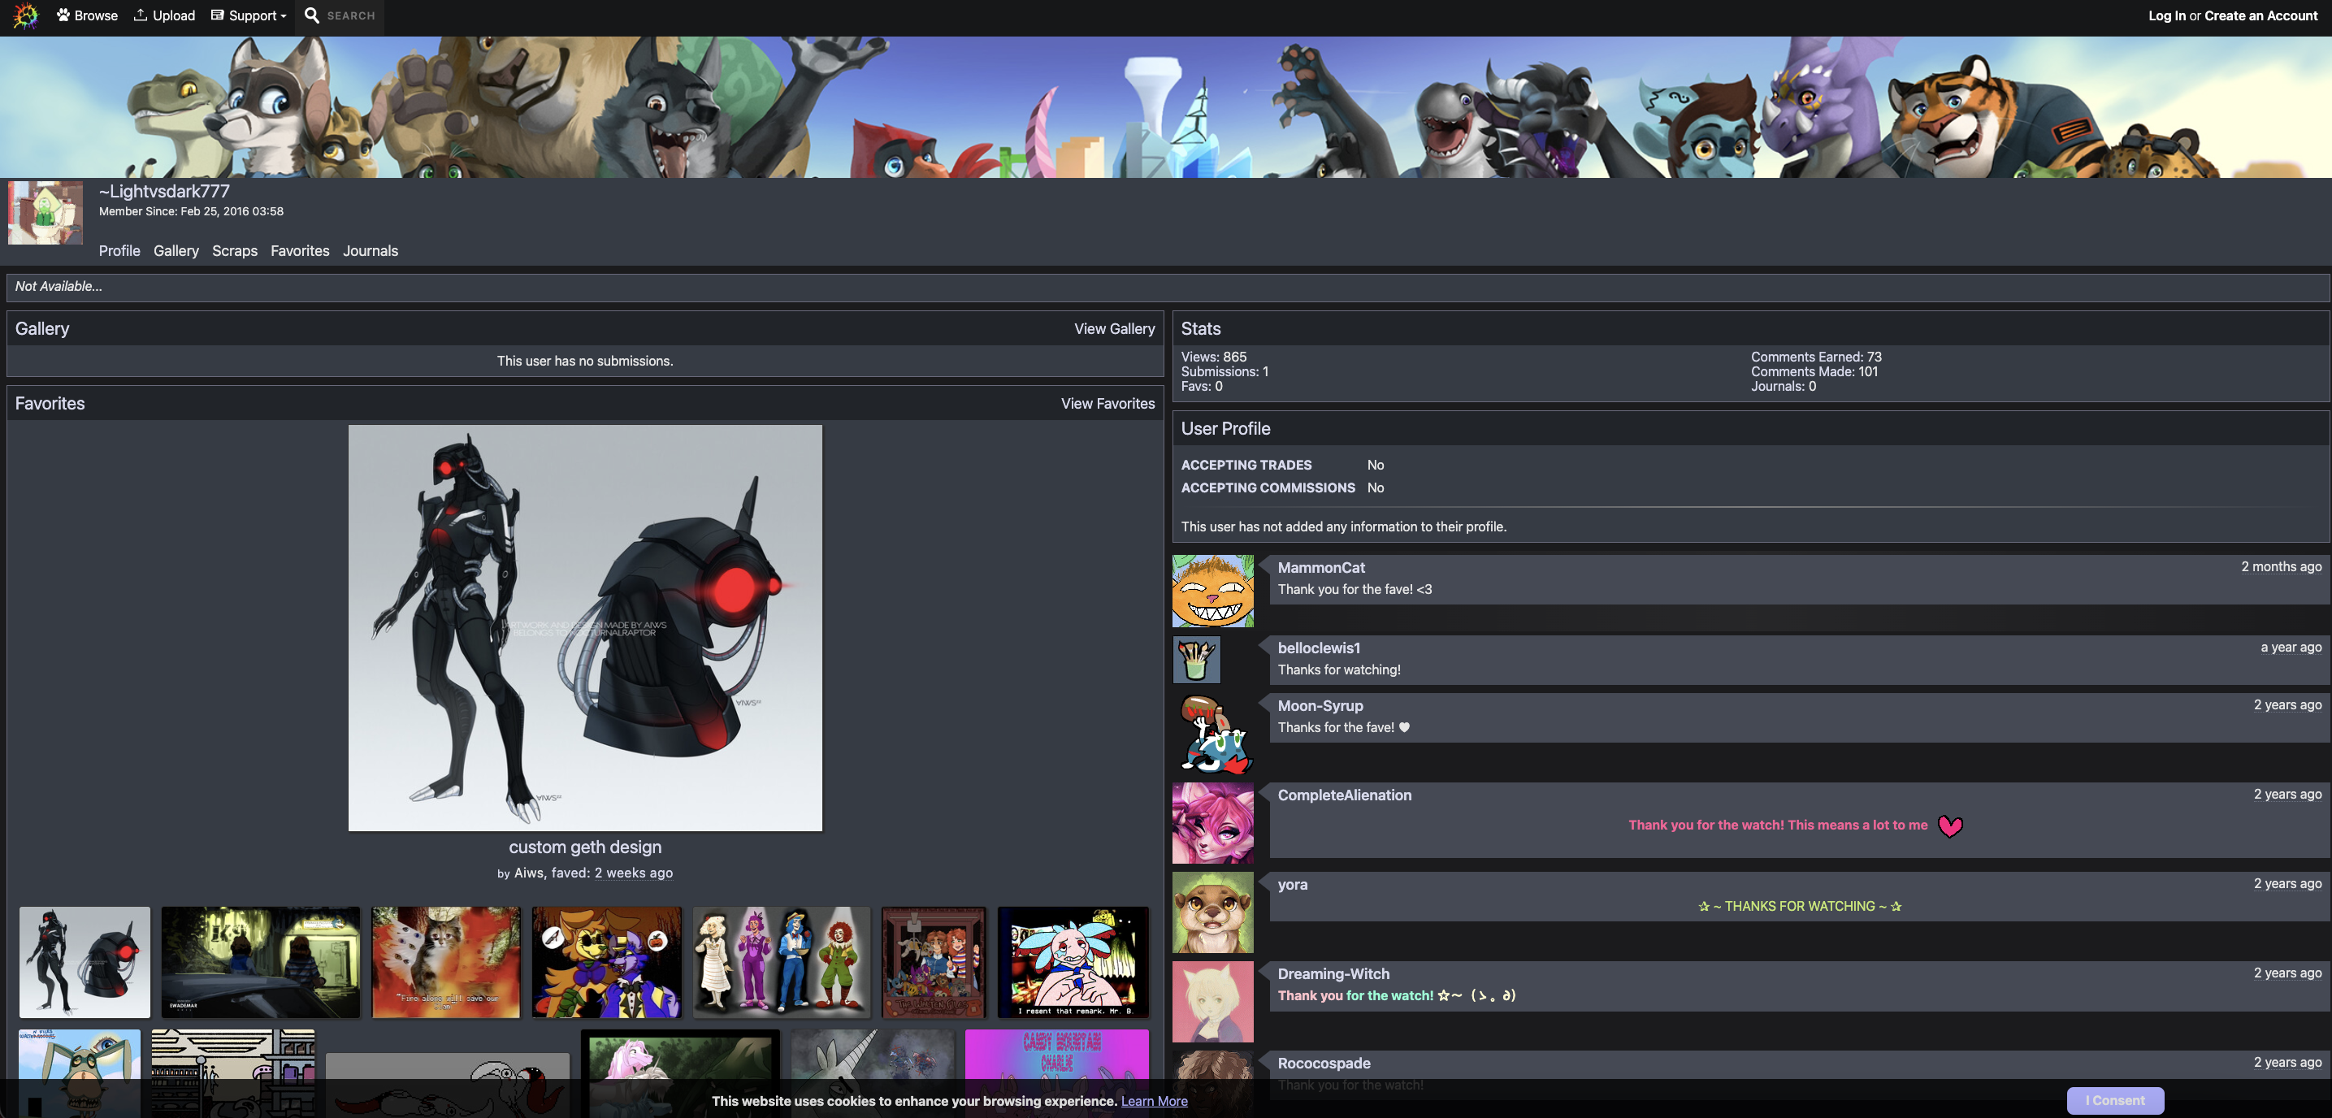
Task: Open the Browse paw icon menu
Action: (87, 15)
